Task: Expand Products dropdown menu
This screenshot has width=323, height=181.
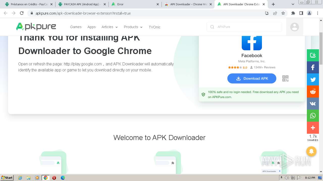Action: pos(133,27)
